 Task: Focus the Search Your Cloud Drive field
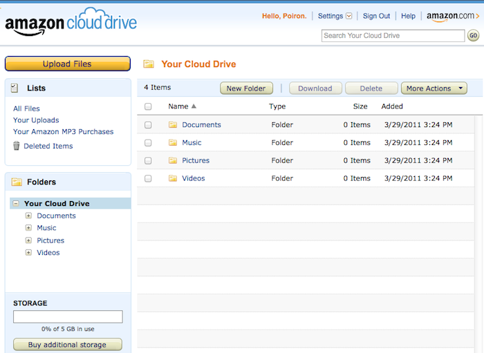pyautogui.click(x=393, y=36)
